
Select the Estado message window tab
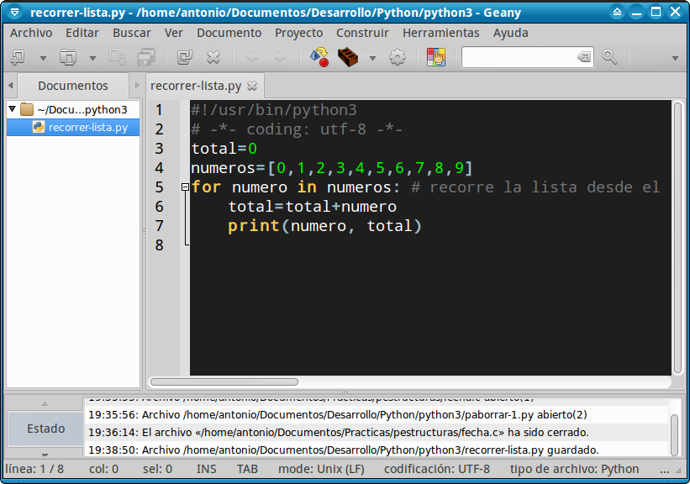pos(45,429)
